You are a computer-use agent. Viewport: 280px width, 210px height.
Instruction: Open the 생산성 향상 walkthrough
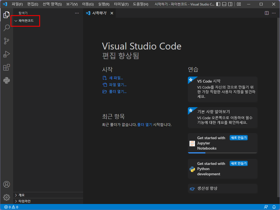[x=223, y=188]
